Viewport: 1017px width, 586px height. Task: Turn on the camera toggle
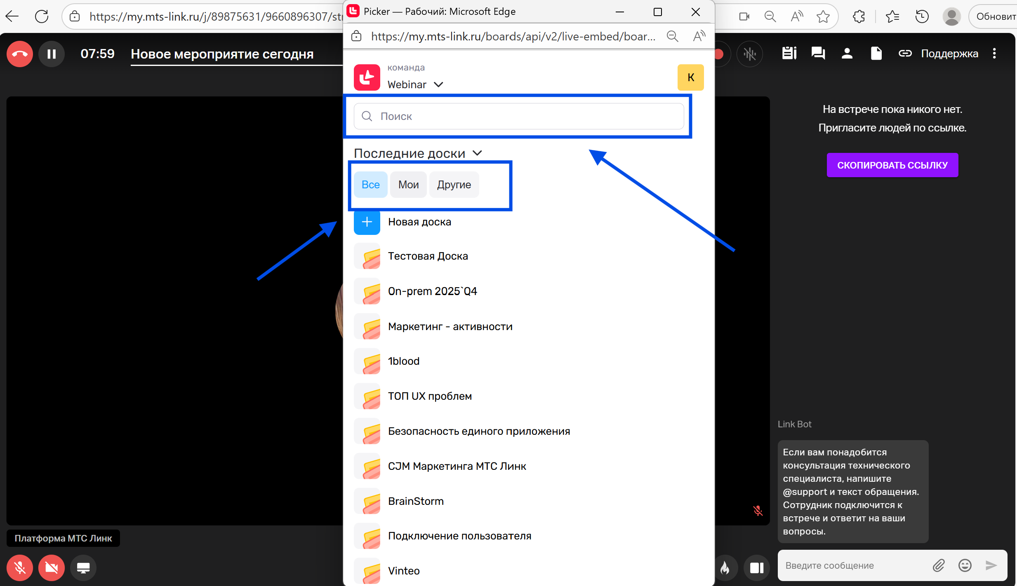52,568
